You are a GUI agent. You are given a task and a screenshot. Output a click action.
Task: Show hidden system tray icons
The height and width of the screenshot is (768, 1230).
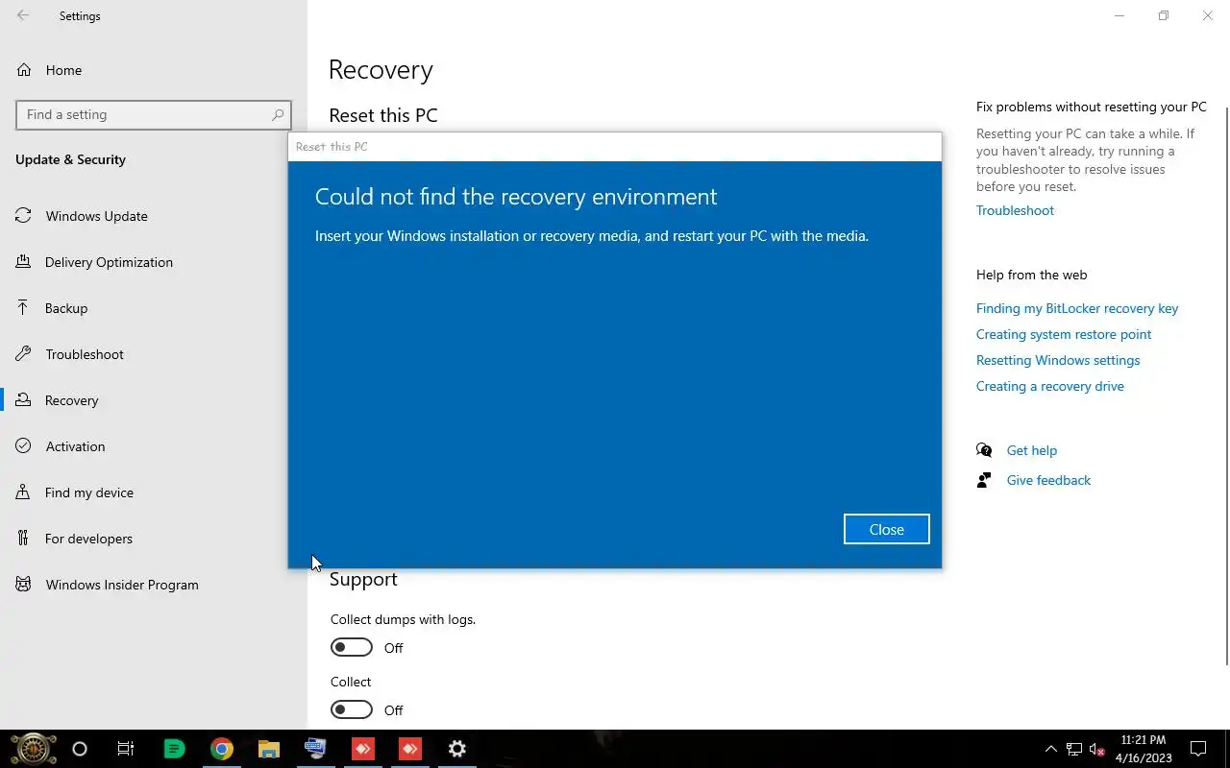(x=1050, y=749)
